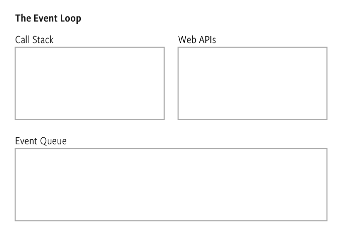The height and width of the screenshot is (239, 349).
Task: Click inside the empty Web APIs box
Action: coord(252,83)
